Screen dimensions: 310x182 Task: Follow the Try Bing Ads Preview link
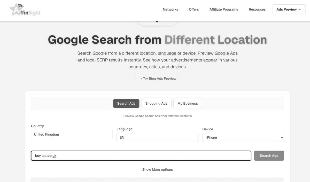[x=157, y=79]
